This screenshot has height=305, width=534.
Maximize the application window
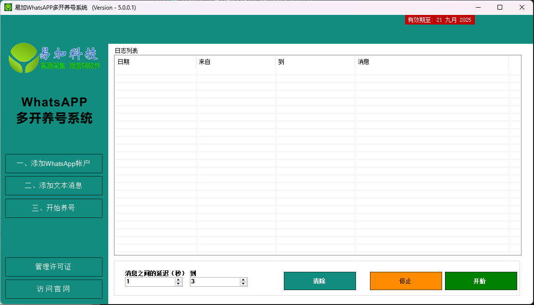click(x=500, y=8)
